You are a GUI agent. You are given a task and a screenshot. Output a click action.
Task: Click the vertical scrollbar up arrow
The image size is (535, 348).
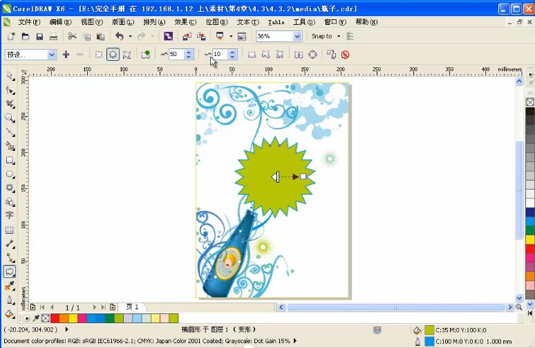[x=519, y=81]
